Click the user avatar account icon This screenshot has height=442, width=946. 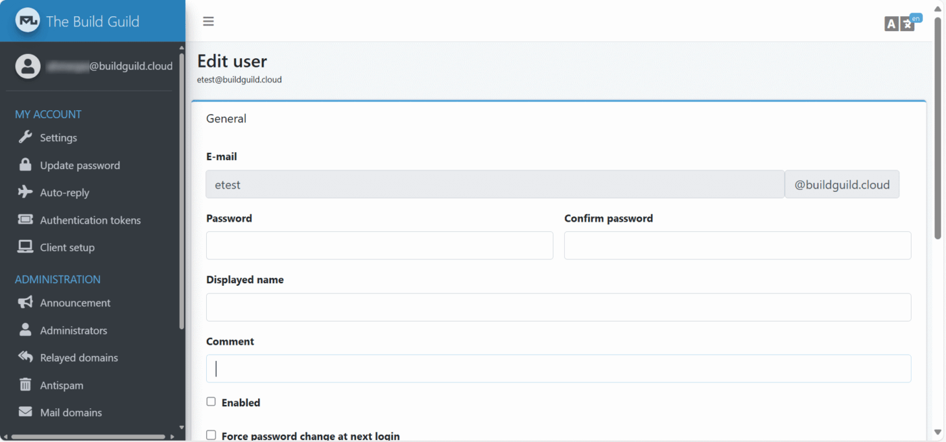tap(28, 66)
